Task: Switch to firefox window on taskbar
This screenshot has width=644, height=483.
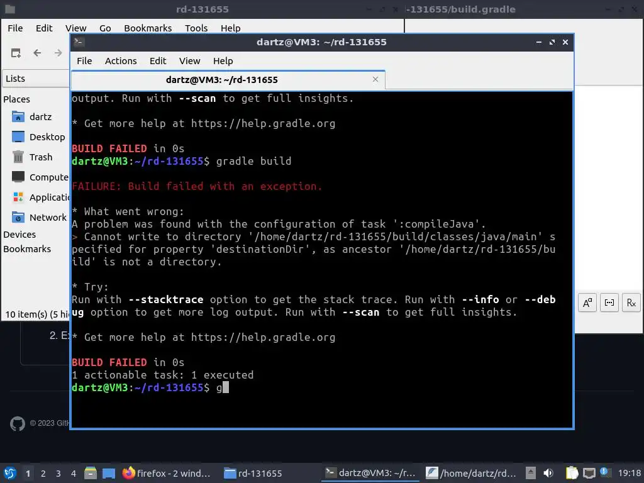Action: click(x=166, y=473)
